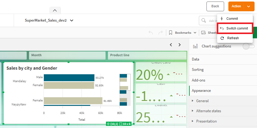The image size is (257, 128).
Task: Click the 53.27k value label
Action: (100, 78)
